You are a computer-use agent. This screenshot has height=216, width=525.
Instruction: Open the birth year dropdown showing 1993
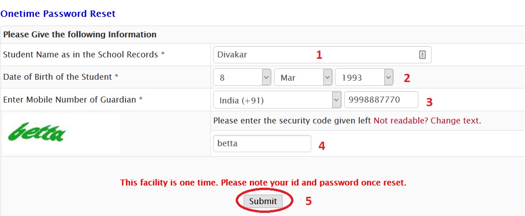(364, 77)
